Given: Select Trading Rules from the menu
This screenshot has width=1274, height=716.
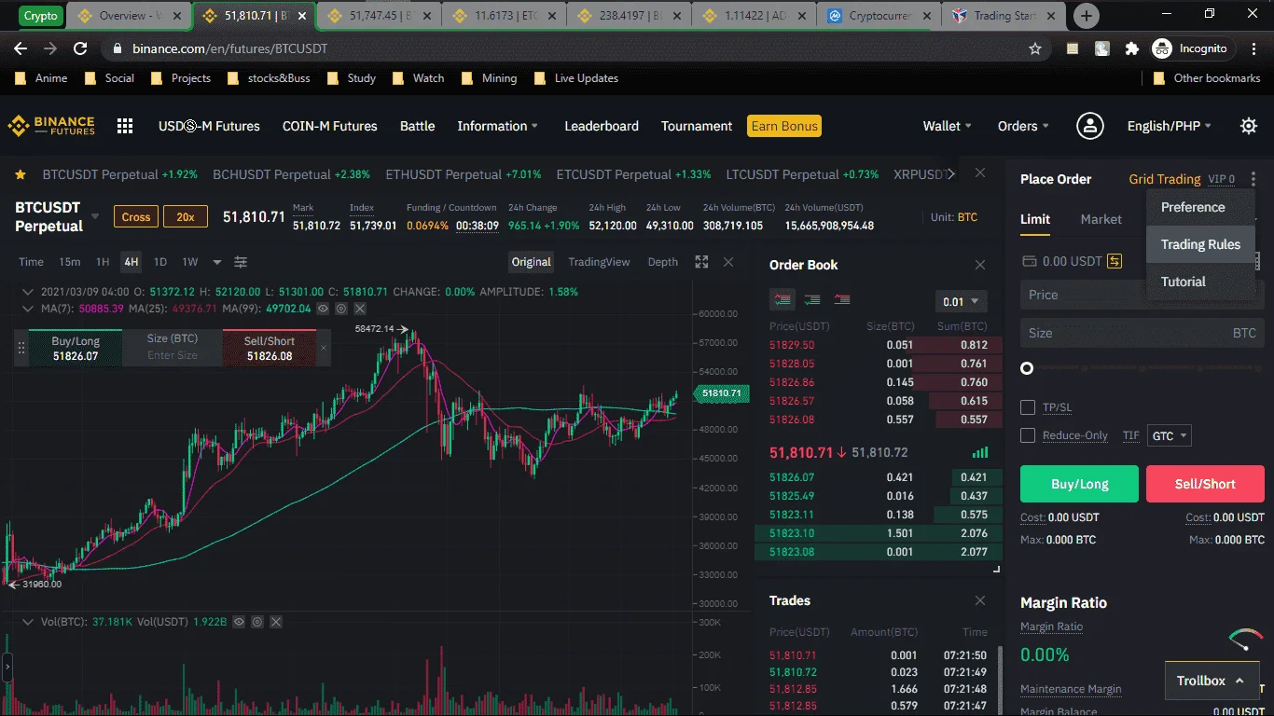Looking at the screenshot, I should click(1200, 244).
